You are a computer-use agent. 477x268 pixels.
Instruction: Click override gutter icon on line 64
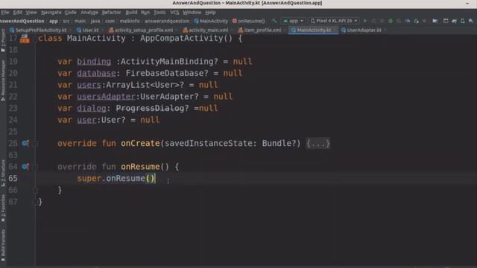click(25, 167)
